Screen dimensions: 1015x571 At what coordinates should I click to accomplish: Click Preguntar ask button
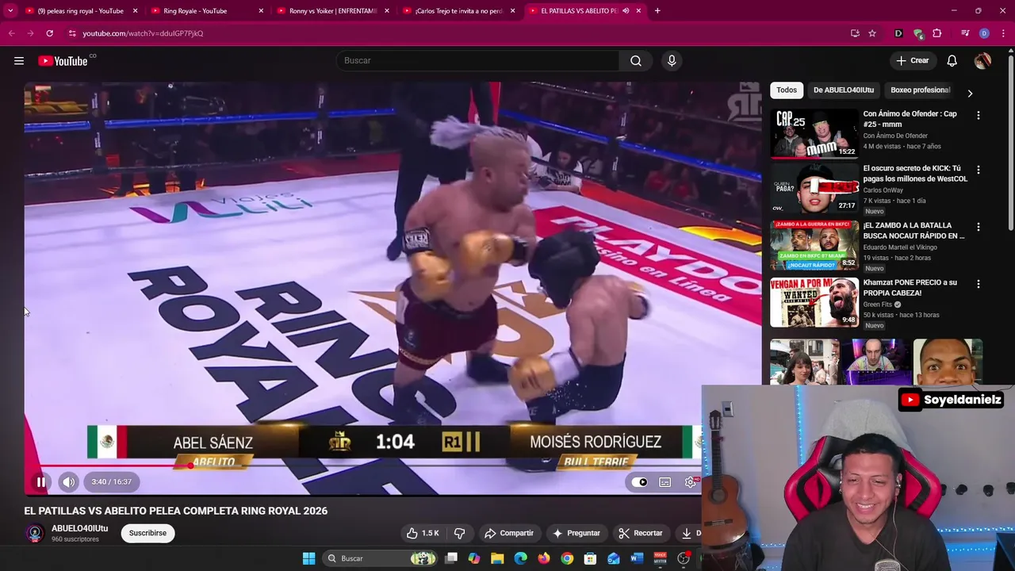pos(576,533)
